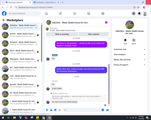
Task: Expand the Customize chat section
Action: click(130, 49)
